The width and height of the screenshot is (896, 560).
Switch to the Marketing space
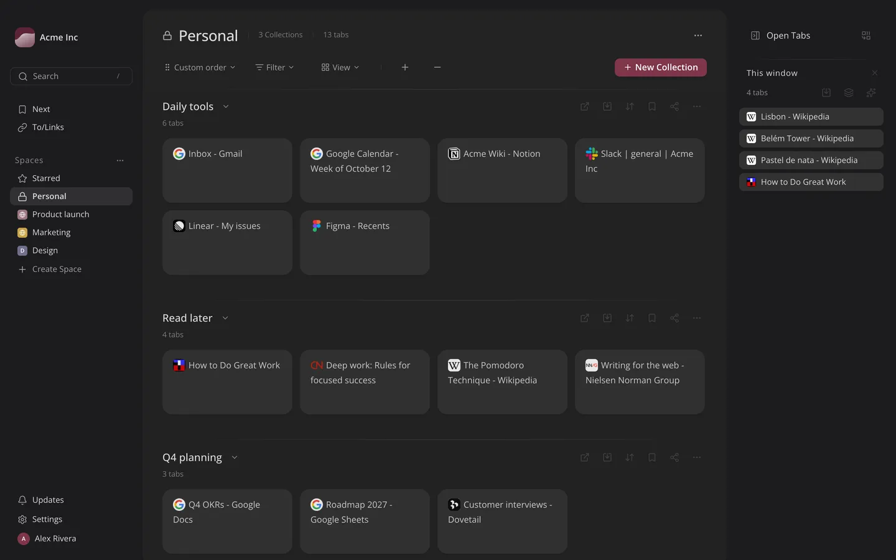pyautogui.click(x=71, y=233)
